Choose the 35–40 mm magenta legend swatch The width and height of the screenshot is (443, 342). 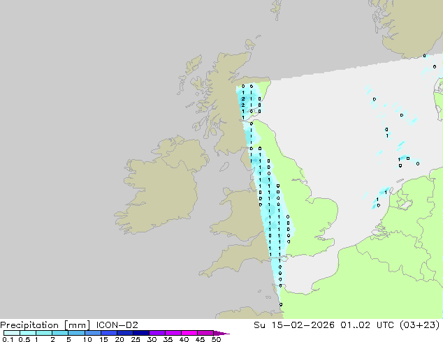click(174, 333)
